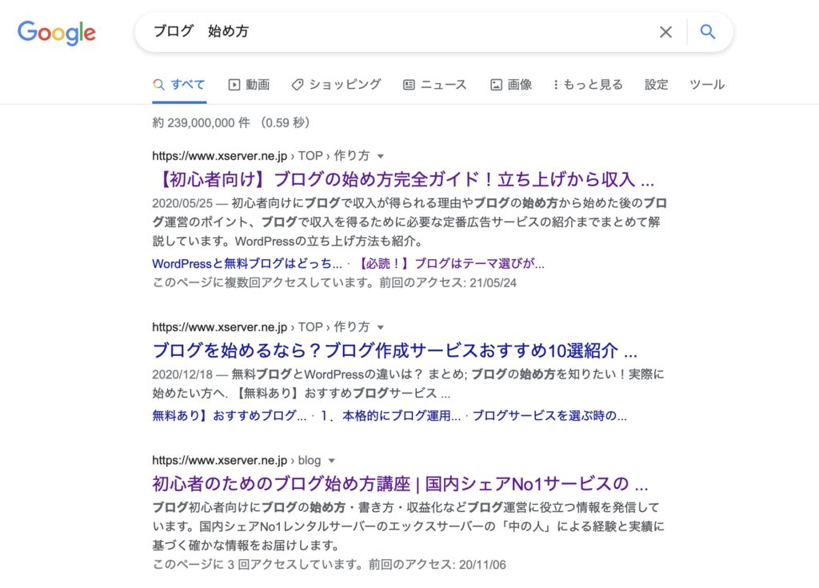819x588 pixels.
Task: Open the result 初心者のためのブログ始め方講座
Action: [400, 484]
